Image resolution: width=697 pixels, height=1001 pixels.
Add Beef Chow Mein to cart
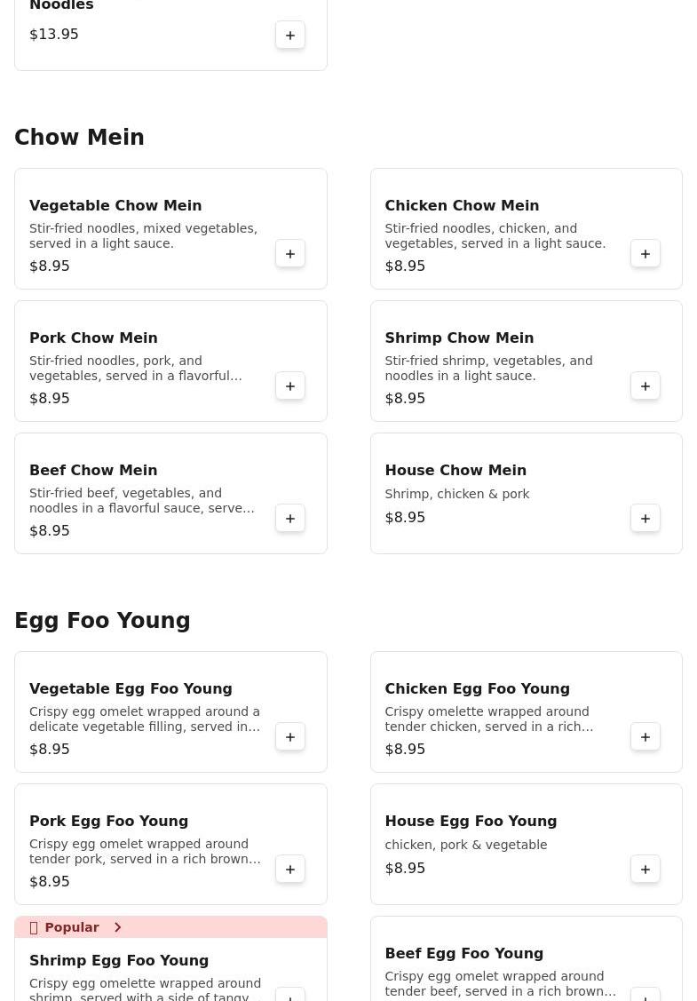[290, 519]
